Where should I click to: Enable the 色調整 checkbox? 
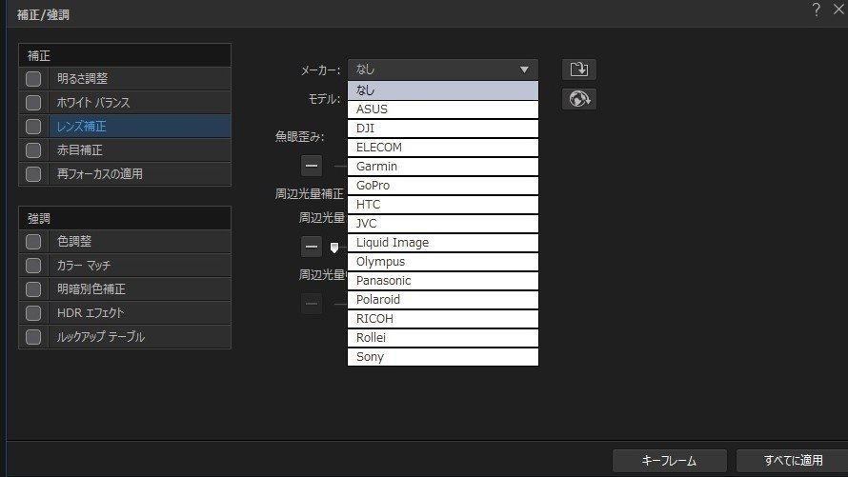point(33,242)
